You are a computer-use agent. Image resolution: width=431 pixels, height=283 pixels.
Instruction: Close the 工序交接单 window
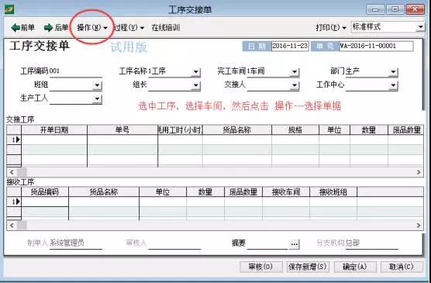[415, 9]
